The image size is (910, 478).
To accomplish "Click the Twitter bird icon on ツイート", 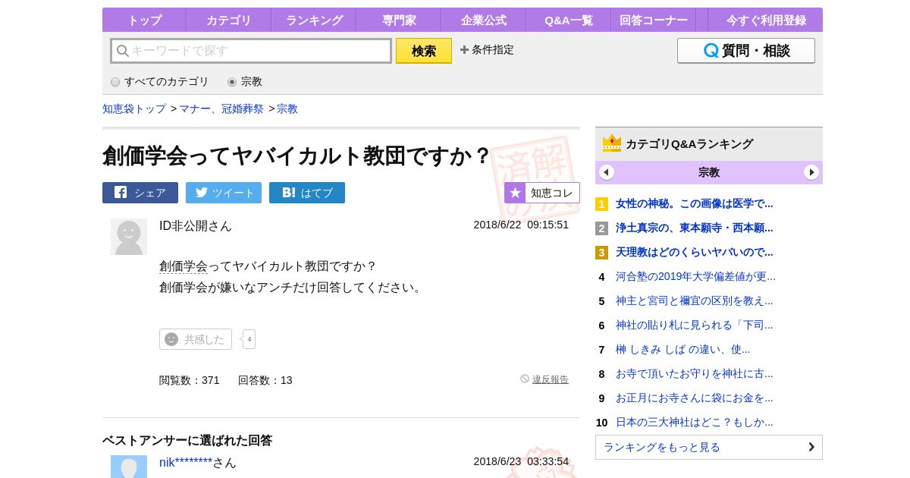I will (202, 193).
